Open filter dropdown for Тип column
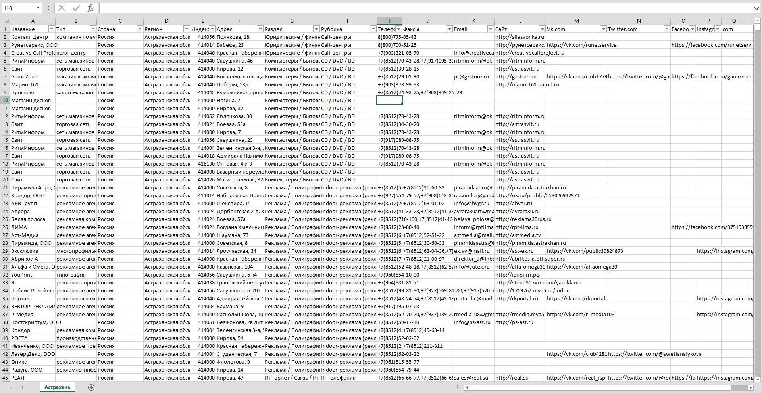 point(92,29)
